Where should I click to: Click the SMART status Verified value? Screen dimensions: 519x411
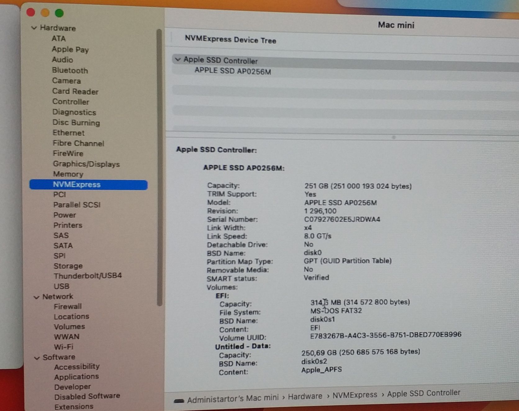[x=316, y=278]
